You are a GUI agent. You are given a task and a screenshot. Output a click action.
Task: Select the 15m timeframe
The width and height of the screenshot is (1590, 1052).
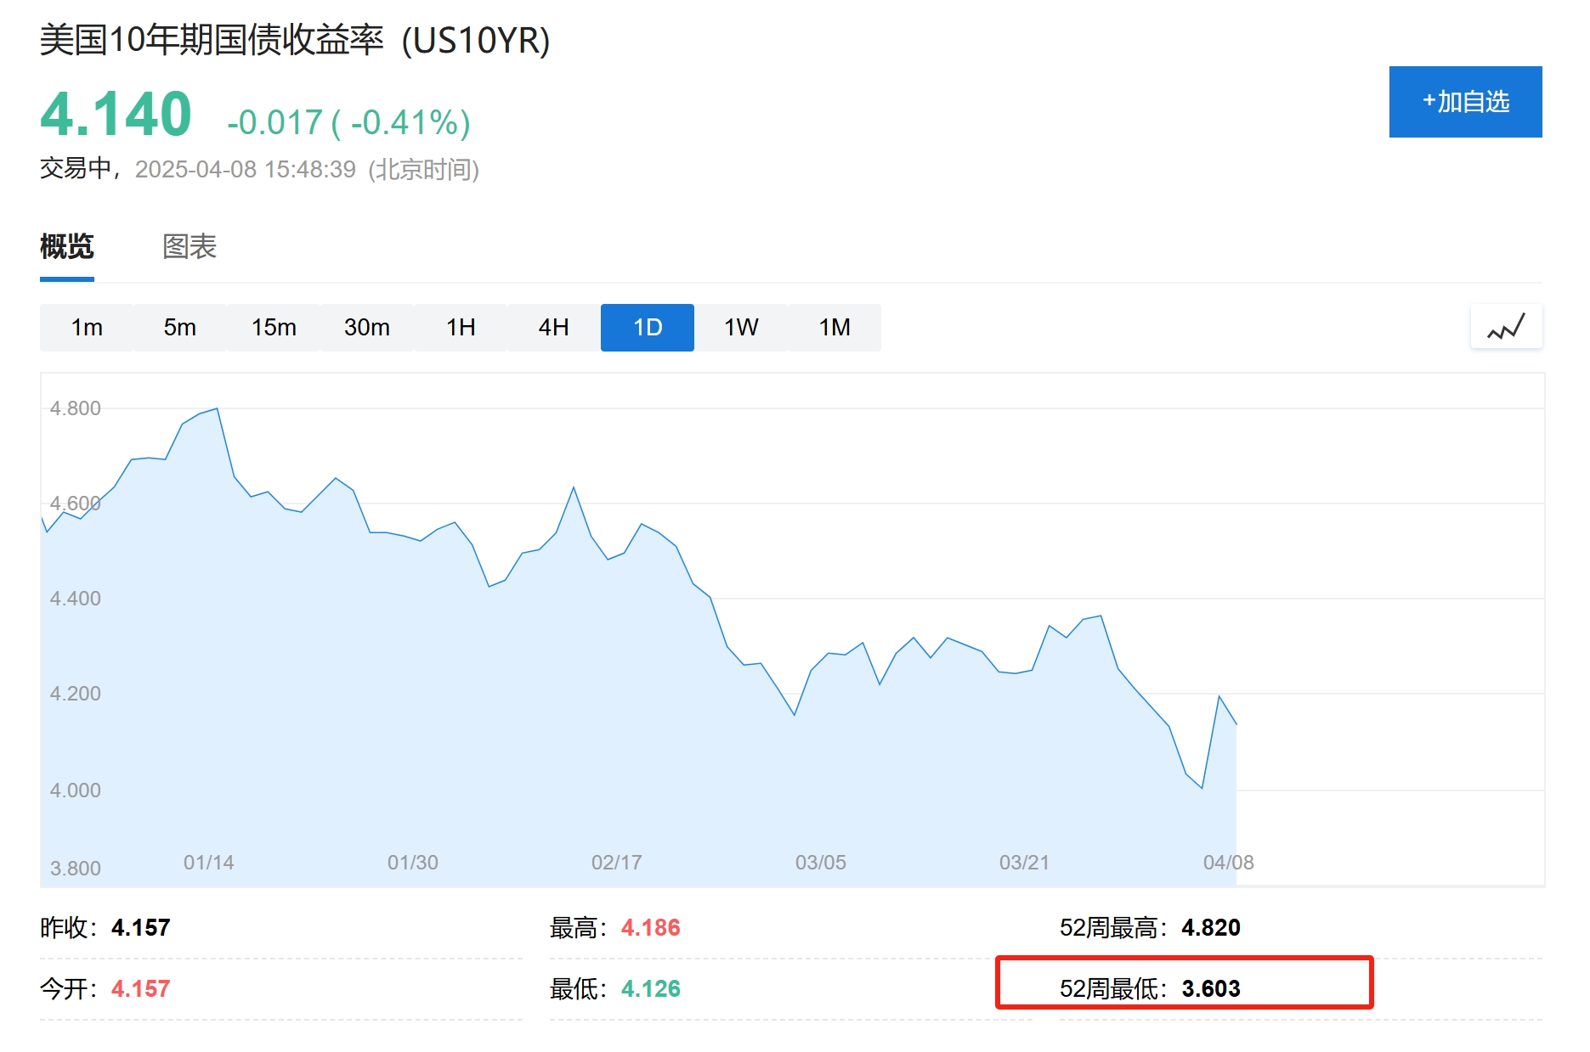273,327
